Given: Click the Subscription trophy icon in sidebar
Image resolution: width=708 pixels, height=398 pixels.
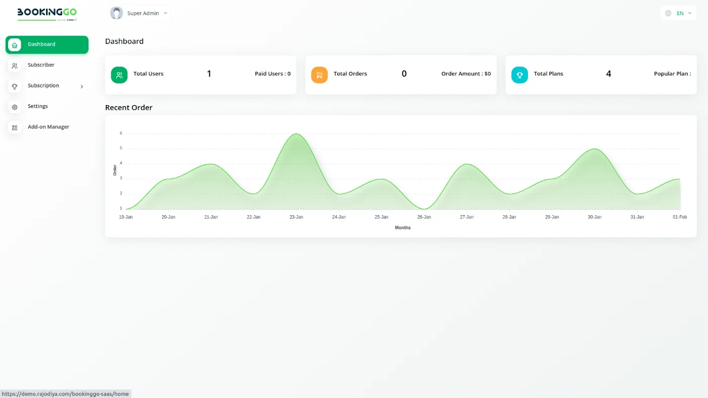Looking at the screenshot, I should click(15, 86).
